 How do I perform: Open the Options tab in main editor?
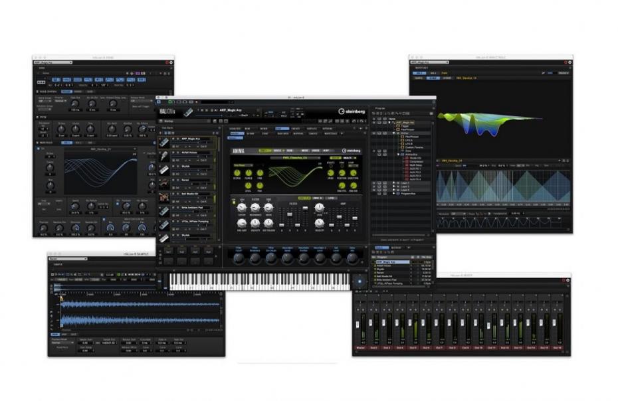(x=328, y=128)
